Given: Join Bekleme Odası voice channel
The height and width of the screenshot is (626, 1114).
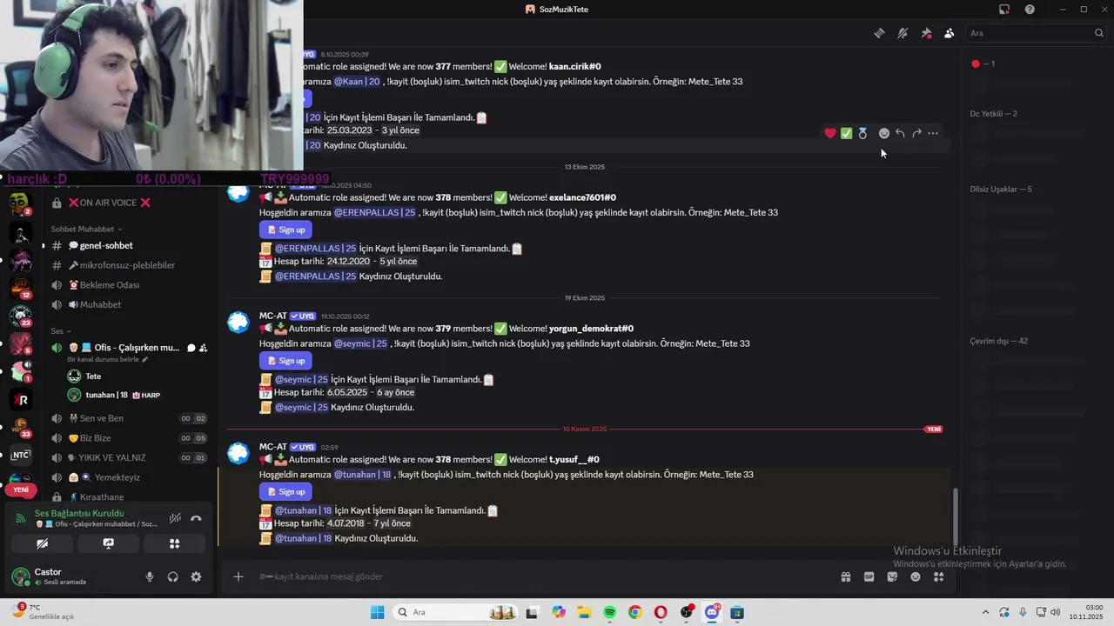Looking at the screenshot, I should click(129, 285).
